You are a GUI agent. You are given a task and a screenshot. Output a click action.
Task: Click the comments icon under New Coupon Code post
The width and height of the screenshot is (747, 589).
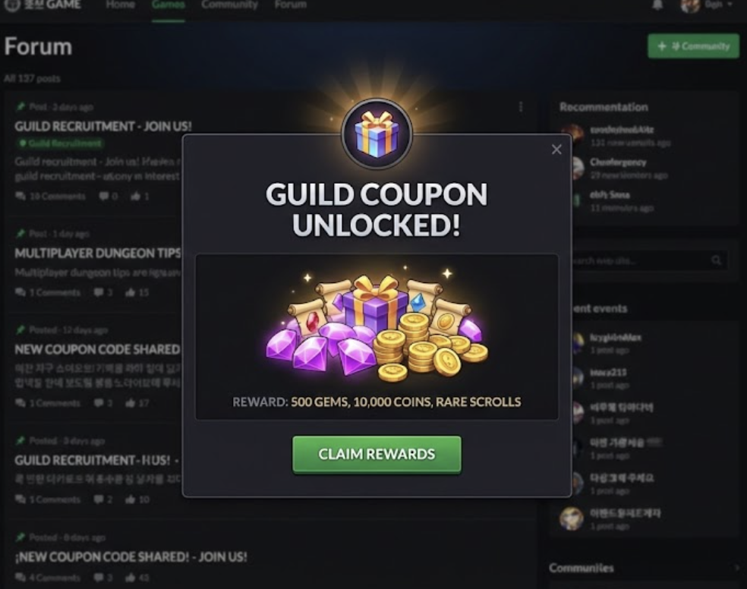(x=20, y=403)
